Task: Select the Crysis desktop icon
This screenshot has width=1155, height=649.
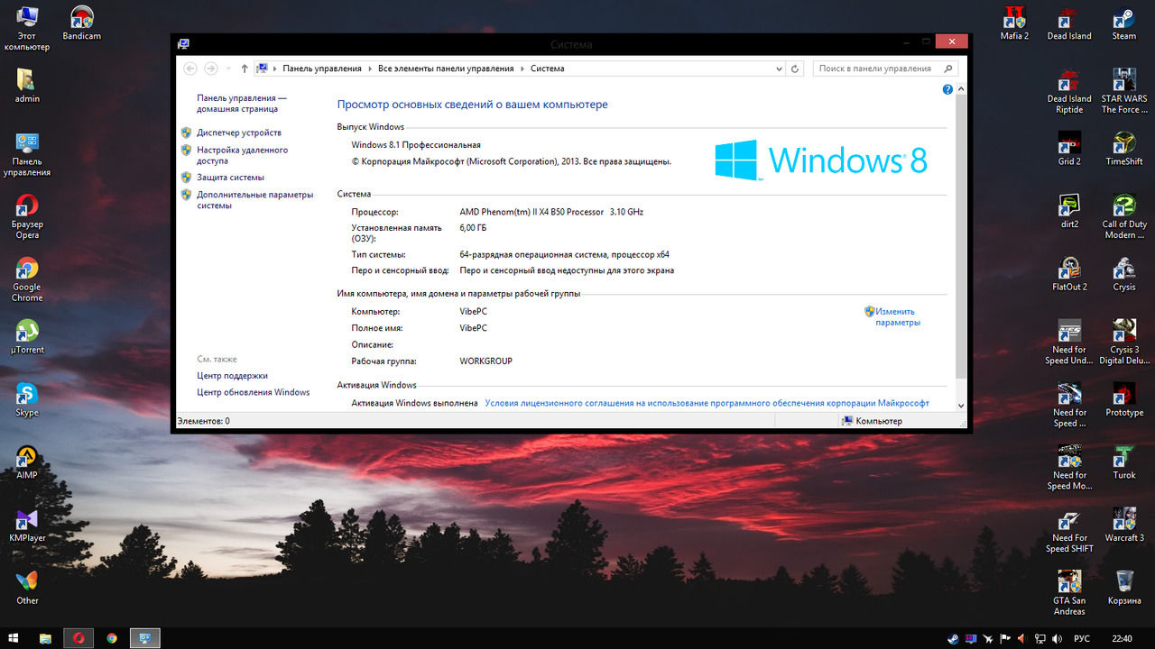Action: [x=1124, y=274]
